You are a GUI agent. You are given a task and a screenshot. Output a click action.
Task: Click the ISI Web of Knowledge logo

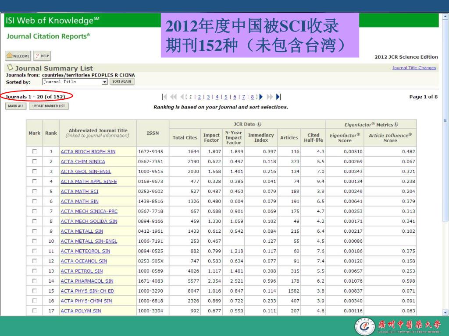(x=53, y=21)
